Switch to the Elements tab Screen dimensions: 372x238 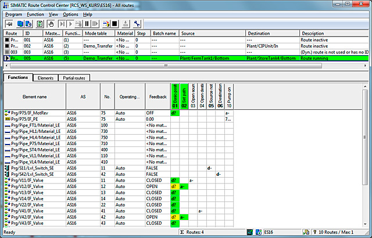pos(45,77)
